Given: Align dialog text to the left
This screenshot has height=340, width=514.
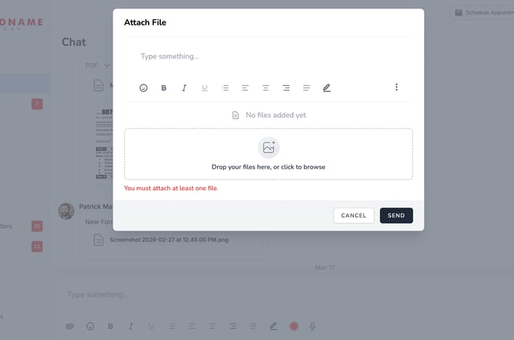Looking at the screenshot, I should pos(245,87).
